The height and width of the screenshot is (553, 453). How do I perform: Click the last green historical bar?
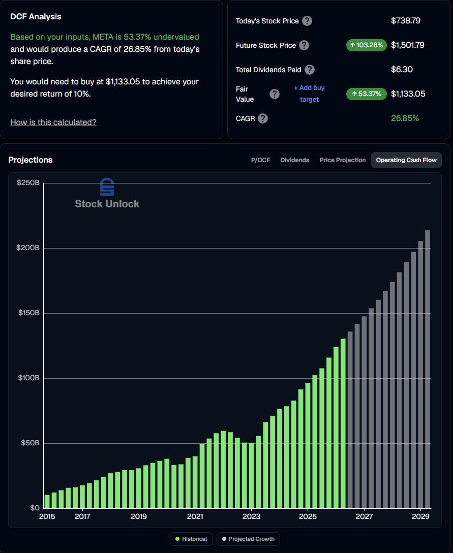(343, 423)
